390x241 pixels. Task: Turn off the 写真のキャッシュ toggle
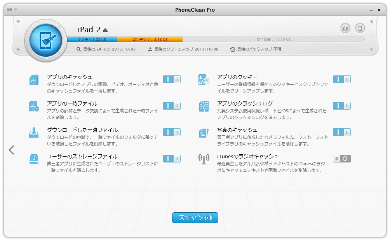tap(341, 132)
